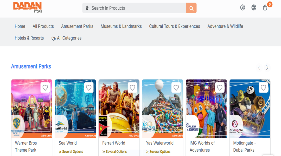Viewport: 281px width, 156px height.
Task: Activate the microphone voice search icon
Action: (87, 8)
